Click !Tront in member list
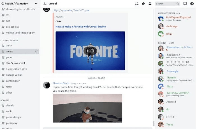 pos(175,125)
